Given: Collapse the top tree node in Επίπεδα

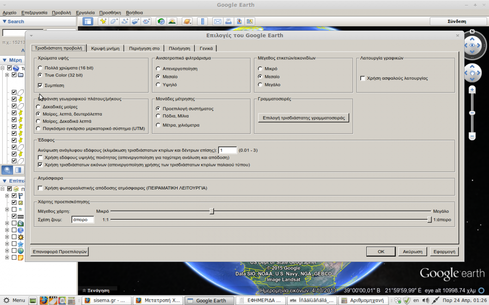Looking at the screenshot, I should tap(2, 189).
